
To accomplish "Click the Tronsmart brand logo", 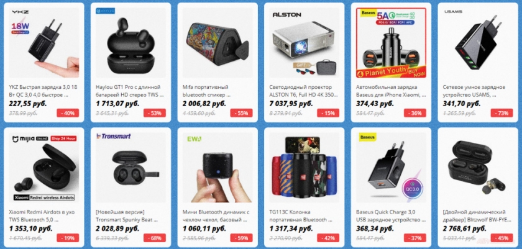I will click(x=113, y=137).
